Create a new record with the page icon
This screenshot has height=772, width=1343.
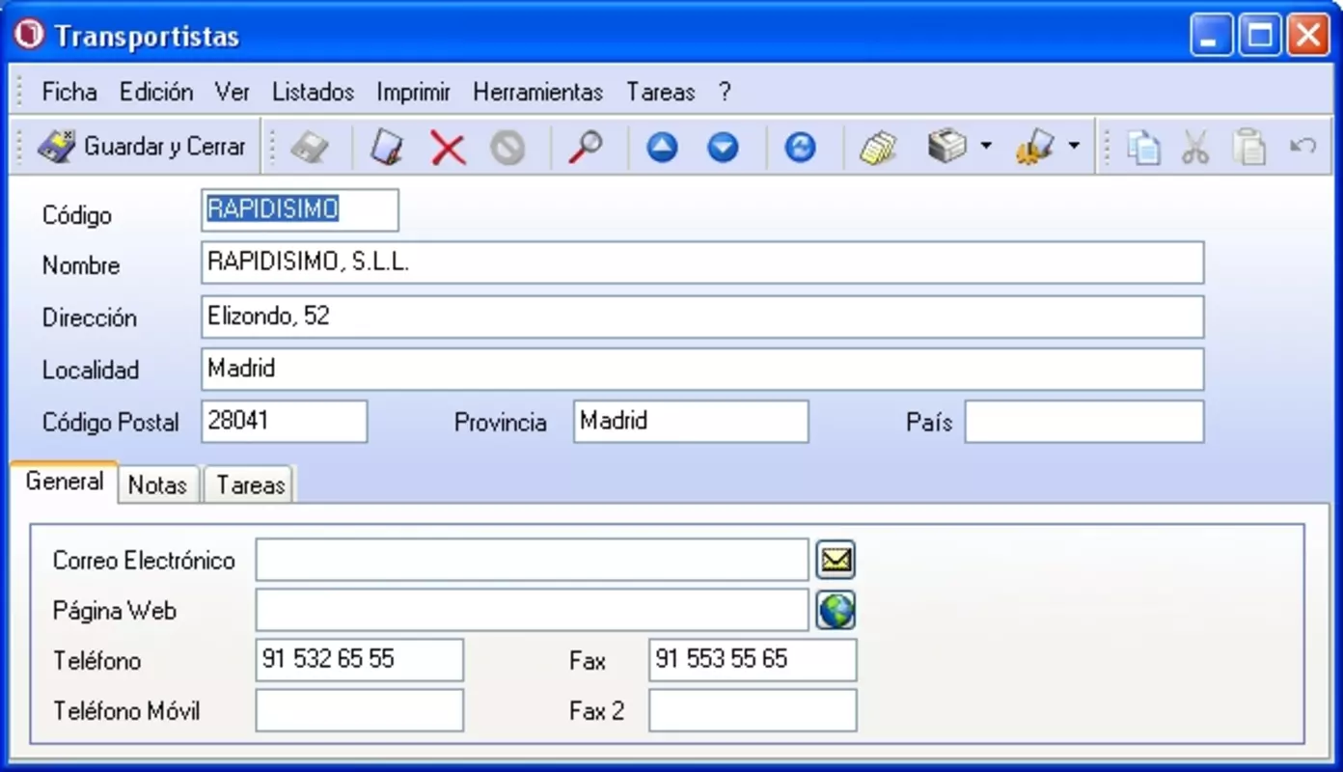coord(386,147)
